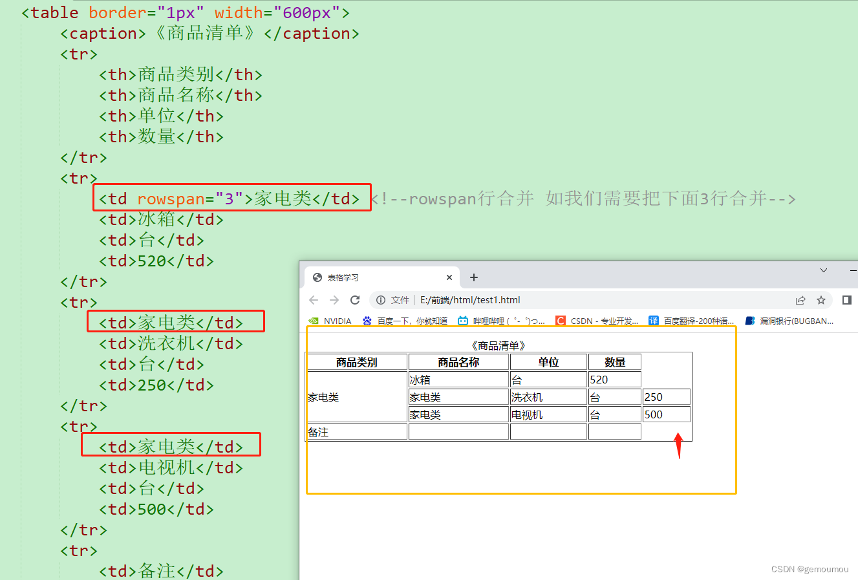Click the <th>商品类别</th> code line
The image size is (858, 580).
180,74
